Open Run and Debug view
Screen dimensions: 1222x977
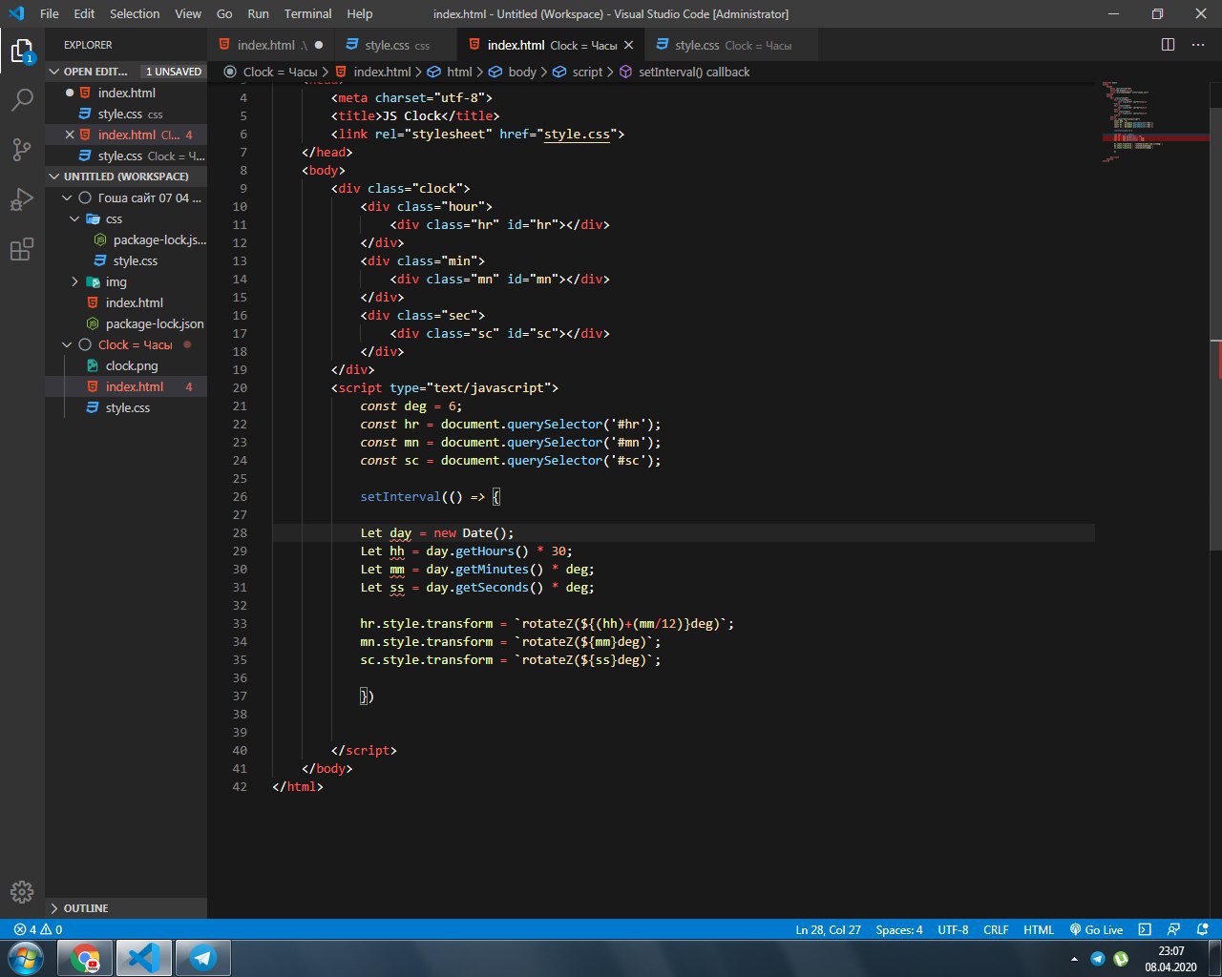(22, 199)
